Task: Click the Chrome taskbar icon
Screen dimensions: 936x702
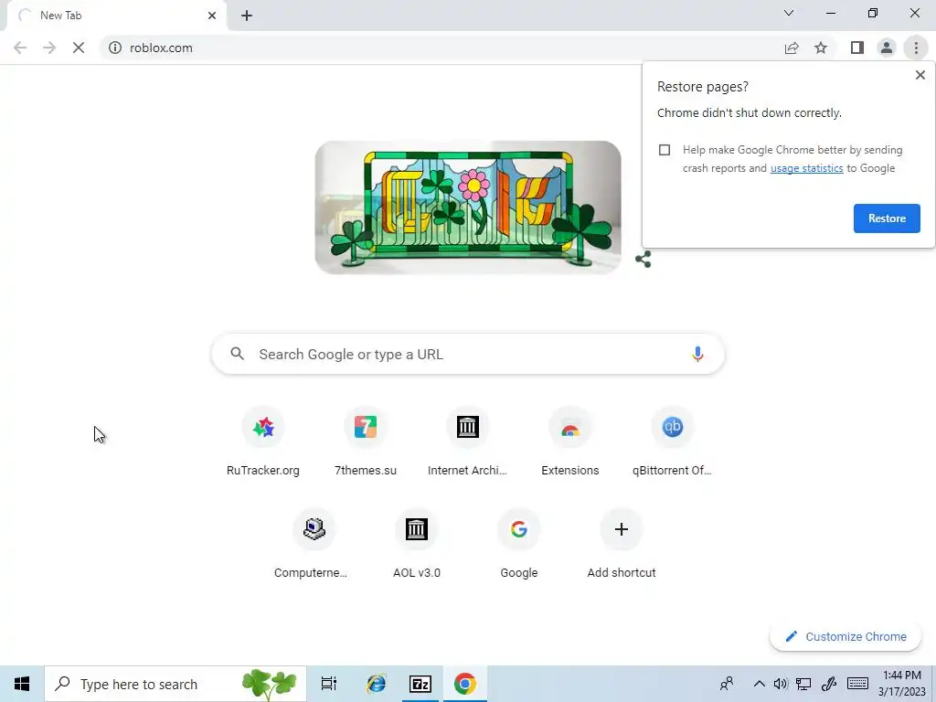Action: 464,684
